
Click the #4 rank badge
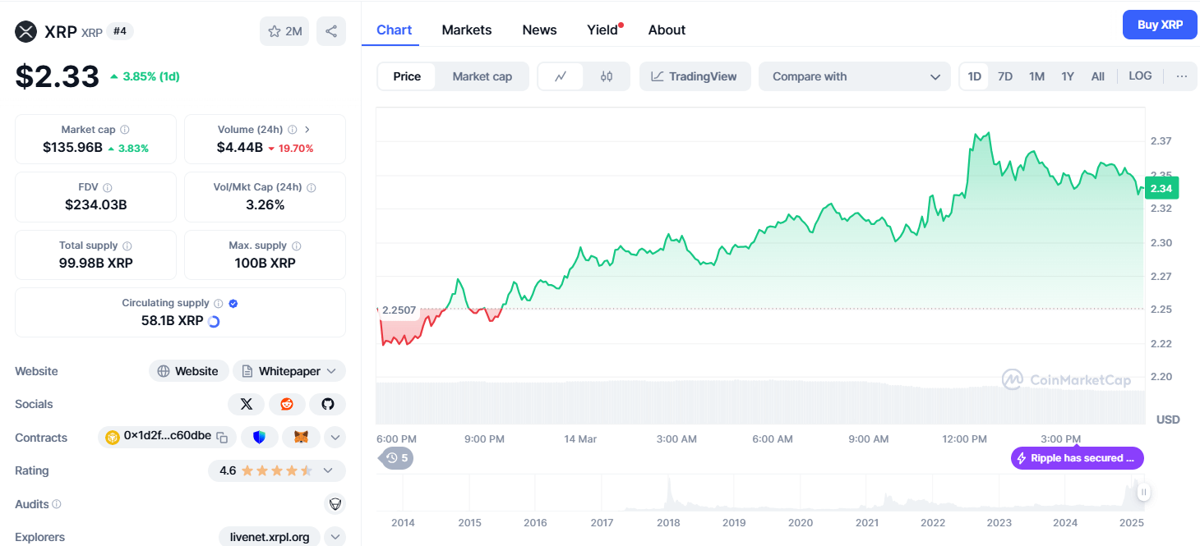pos(120,31)
